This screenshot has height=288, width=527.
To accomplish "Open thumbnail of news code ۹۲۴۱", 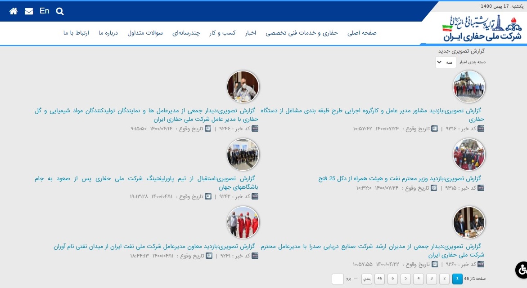I will [243, 222].
